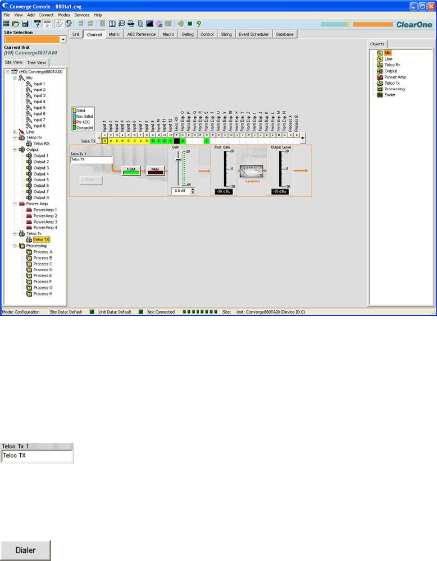Toggle the Input 5 yellow crosspoint cell
The width and height of the screenshot is (437, 561).
(x=129, y=141)
